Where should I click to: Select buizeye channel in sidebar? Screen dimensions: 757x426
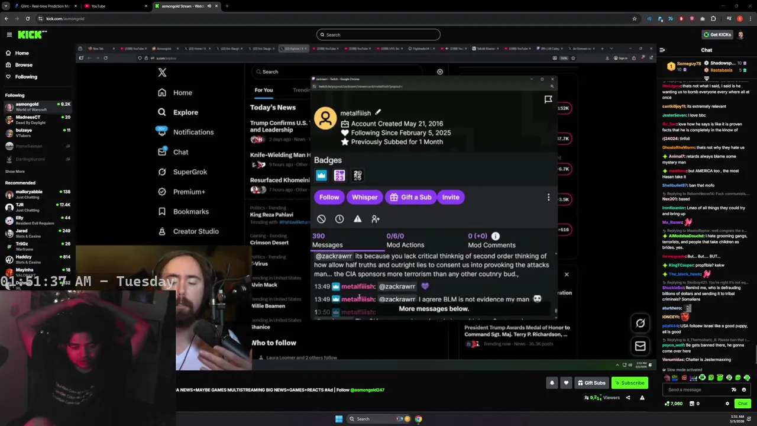point(37,133)
